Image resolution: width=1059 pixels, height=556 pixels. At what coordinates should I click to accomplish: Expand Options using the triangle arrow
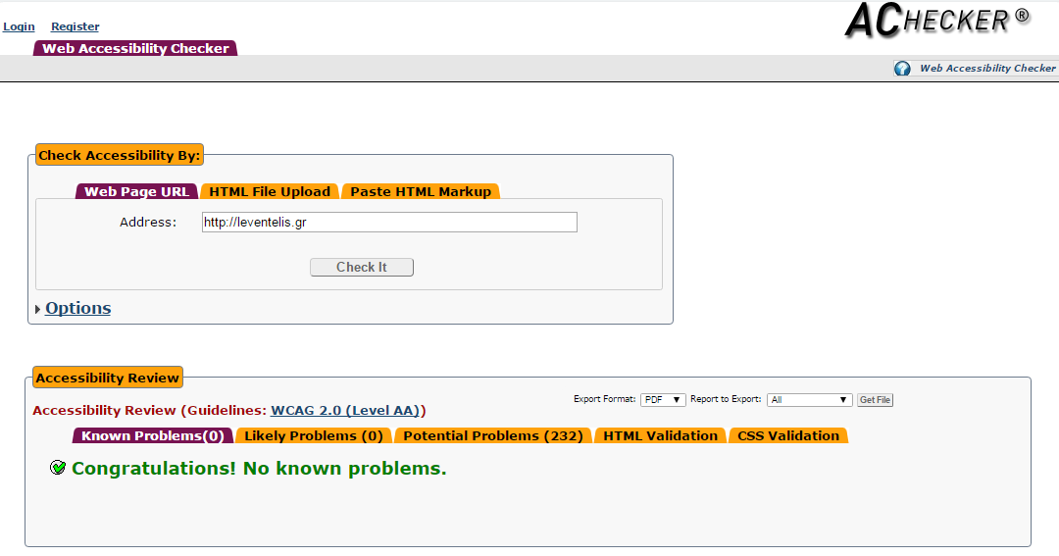38,309
